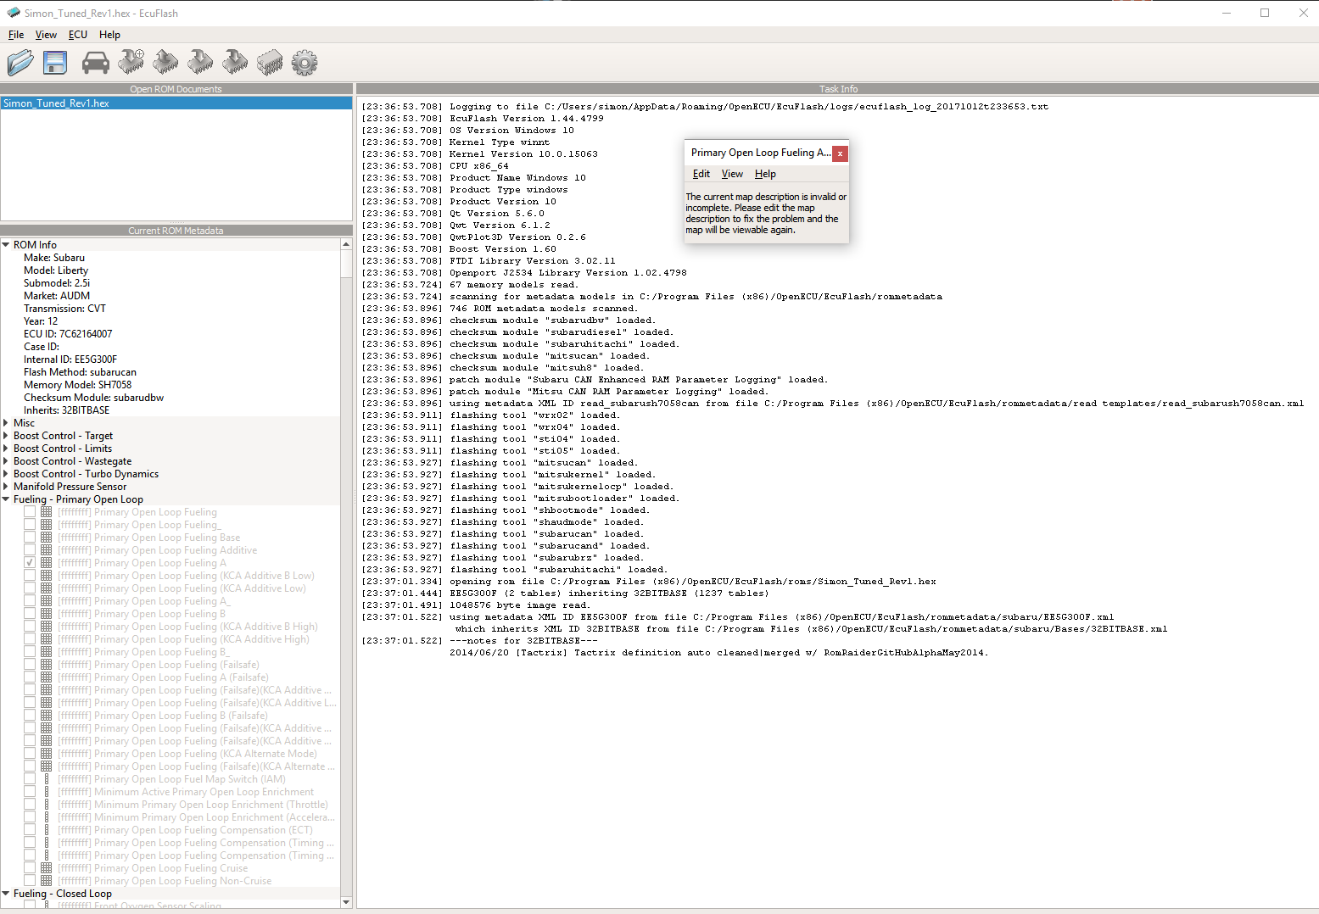Click the metadata tree scroll-down arrow
The width and height of the screenshot is (1319, 914).
pos(346,902)
